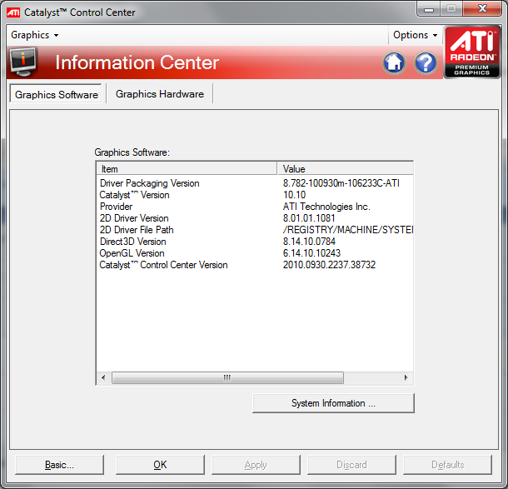The width and height of the screenshot is (508, 489).
Task: Click value 8.782-100930m-106233C-ATI
Action: 341,183
